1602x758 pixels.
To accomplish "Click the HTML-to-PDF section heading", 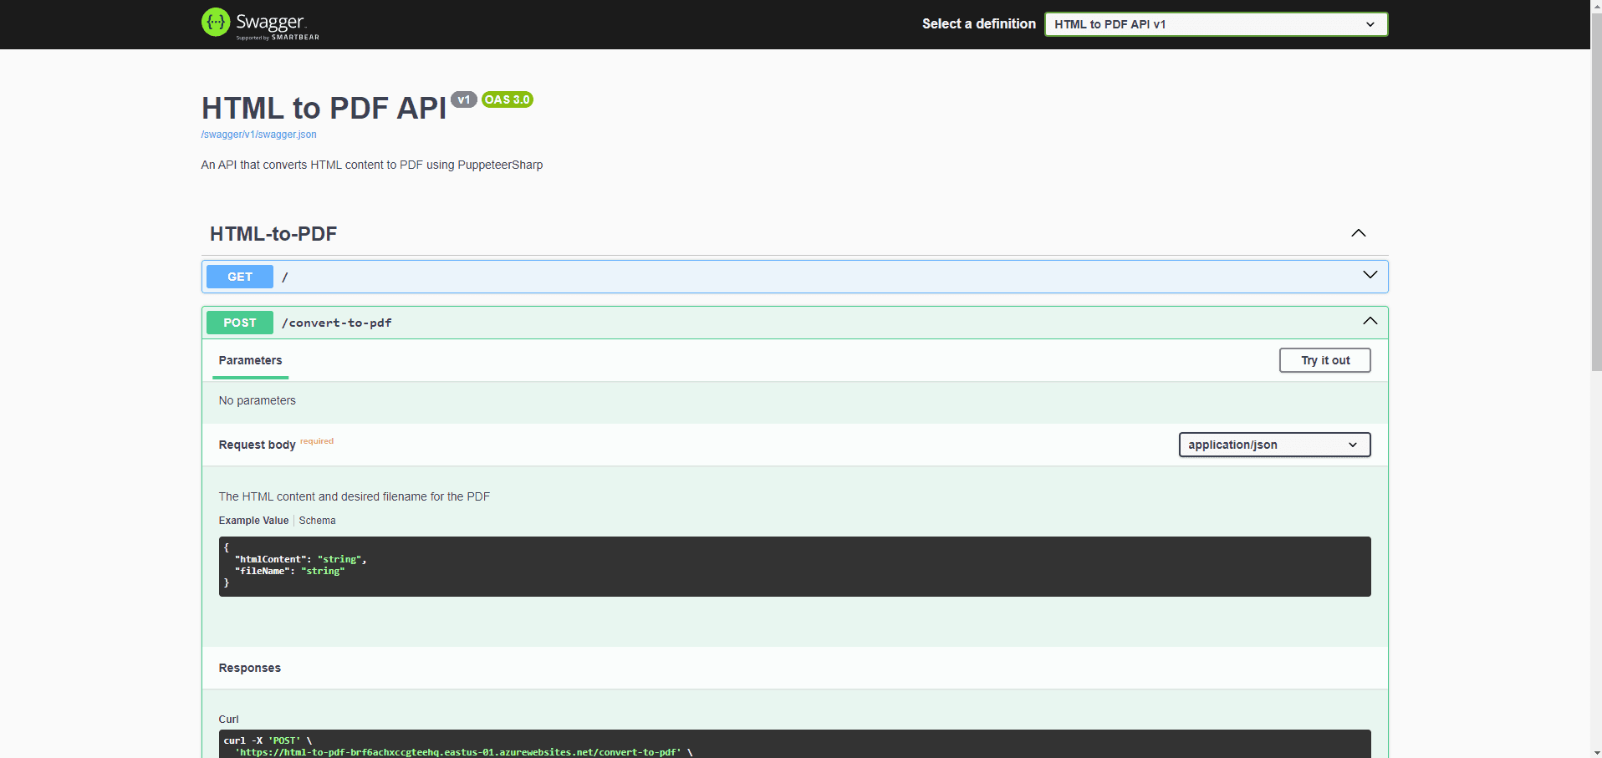I will pyautogui.click(x=273, y=234).
